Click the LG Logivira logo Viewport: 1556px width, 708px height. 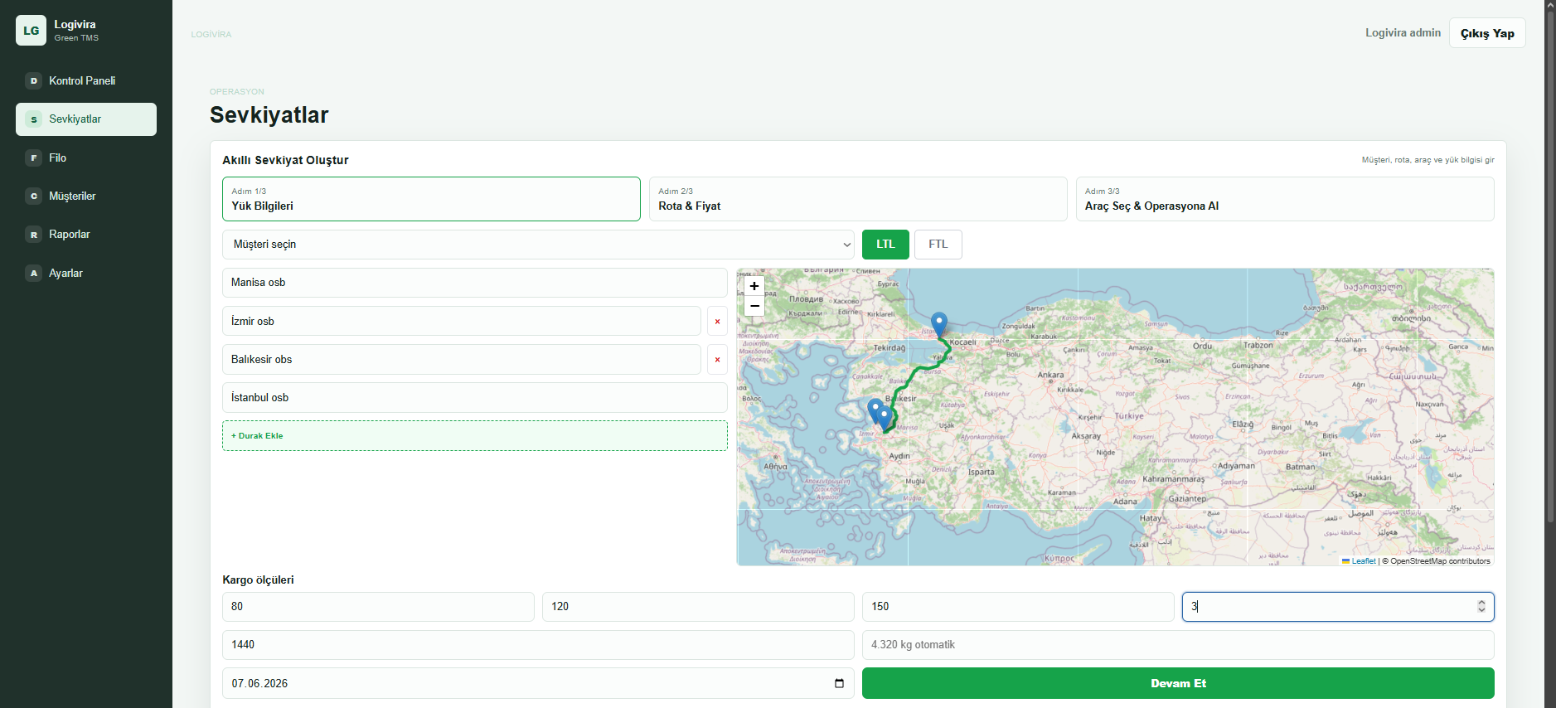[31, 31]
